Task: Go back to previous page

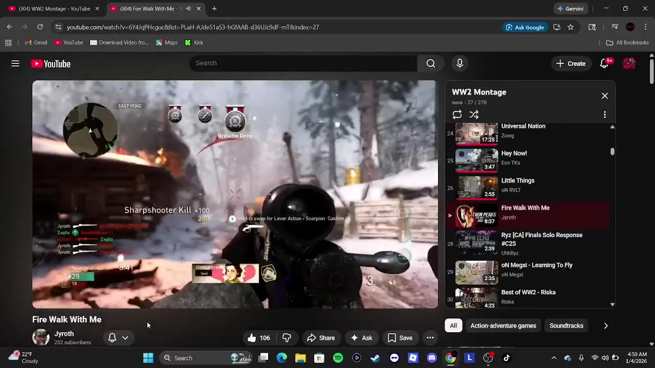Action: [x=10, y=27]
